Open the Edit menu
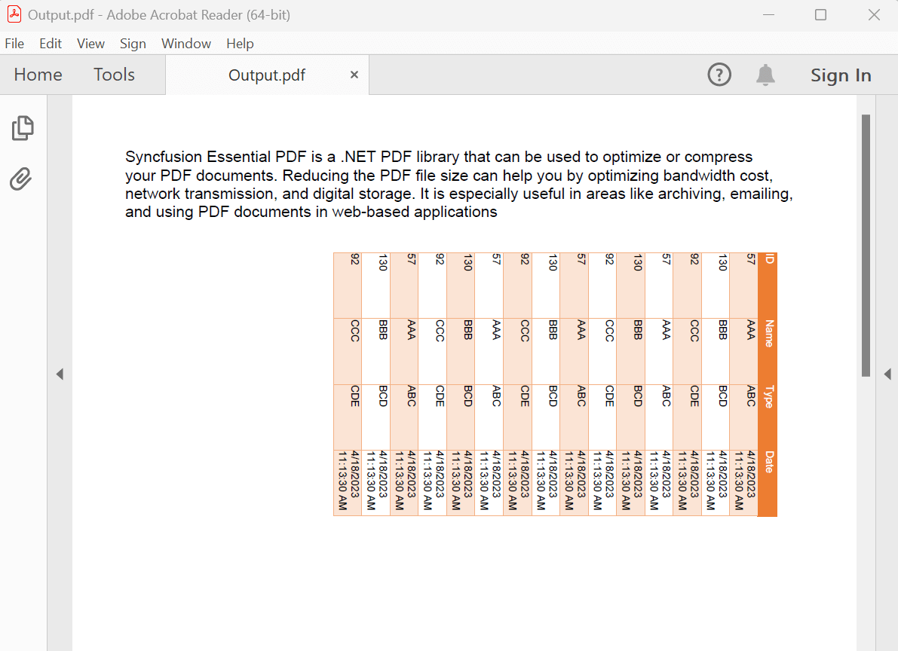 click(50, 44)
